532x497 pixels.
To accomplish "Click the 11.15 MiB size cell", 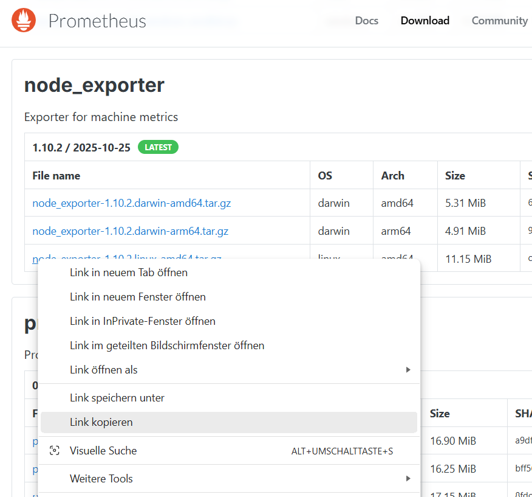I will [468, 259].
